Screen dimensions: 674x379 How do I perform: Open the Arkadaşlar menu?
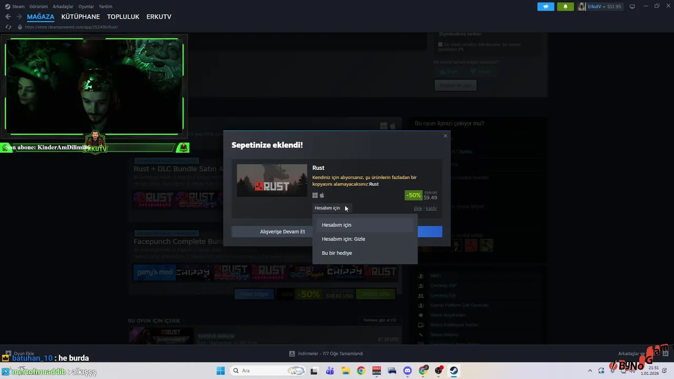63,6
